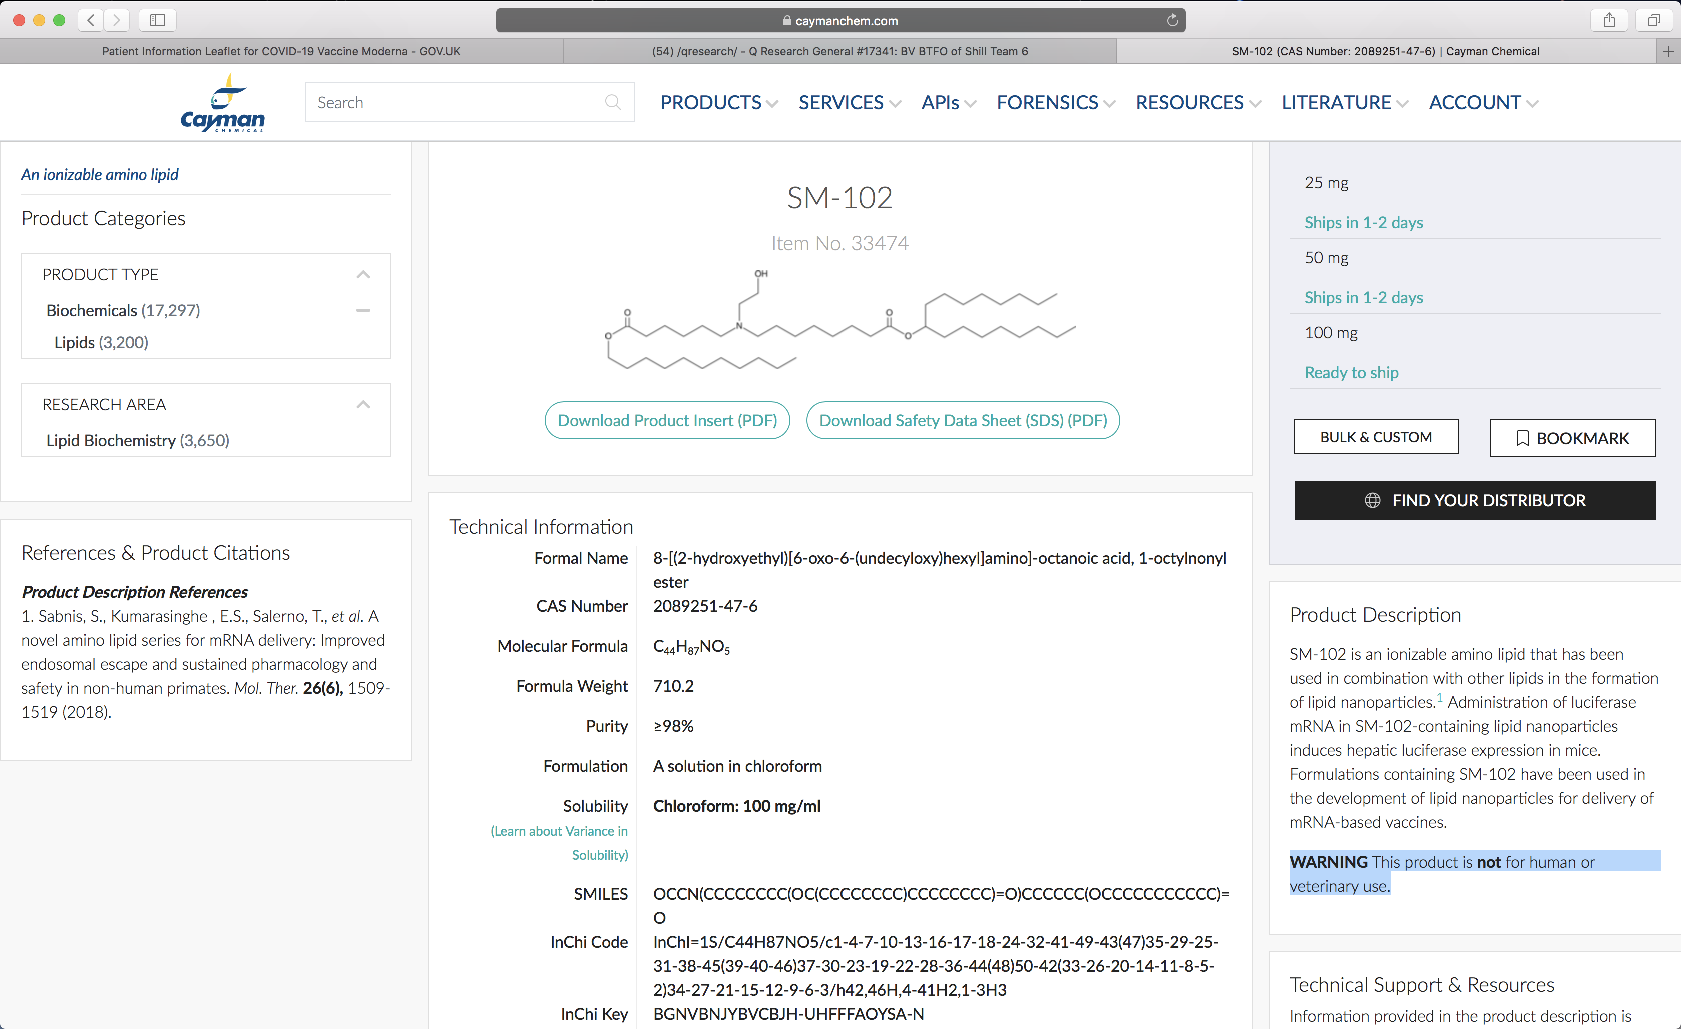Image resolution: width=1681 pixels, height=1029 pixels.
Task: Click the 100 mg size option
Action: [1331, 332]
